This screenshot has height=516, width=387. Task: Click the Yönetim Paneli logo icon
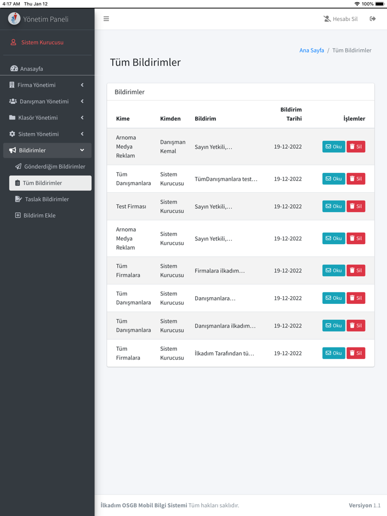(x=14, y=19)
